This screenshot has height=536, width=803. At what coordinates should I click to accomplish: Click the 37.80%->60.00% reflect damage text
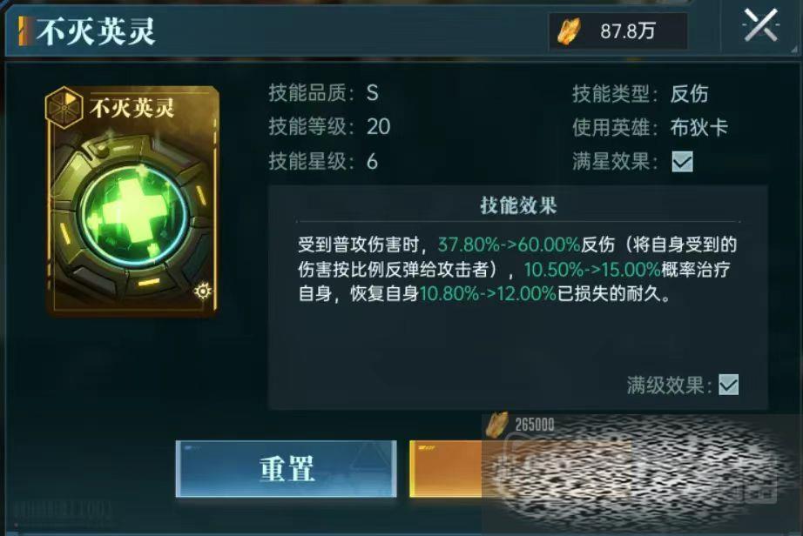click(509, 245)
